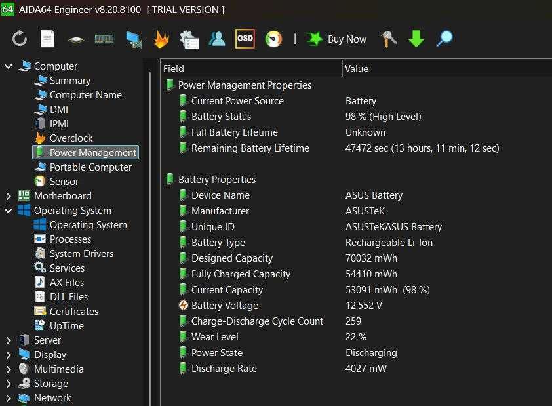Select the child Operating System item next to Processes

[89, 225]
